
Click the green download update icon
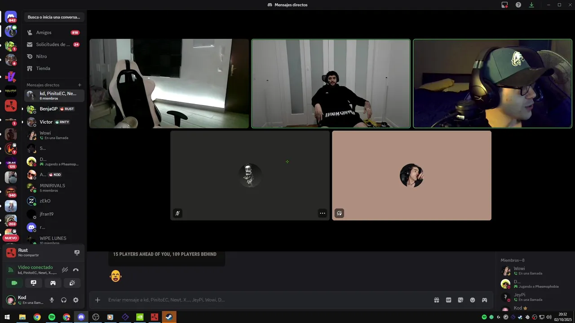tap(531, 4)
